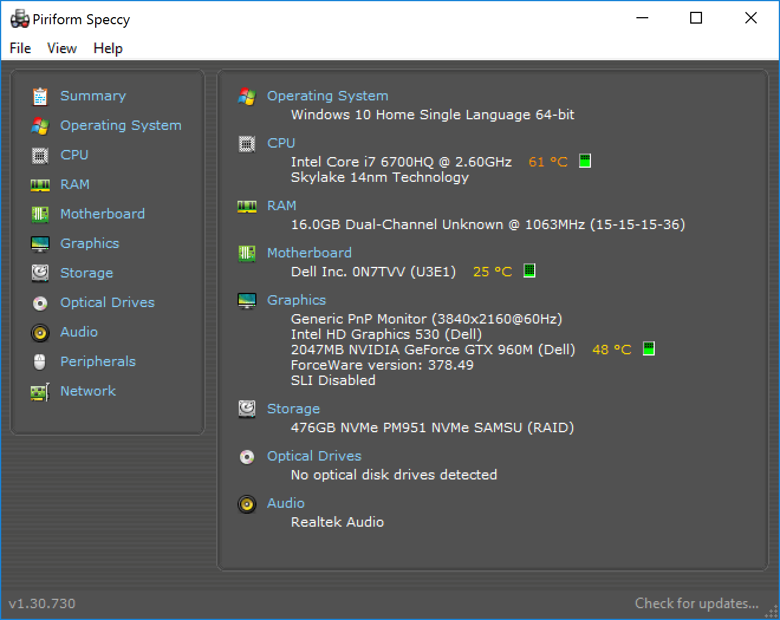
Task: Click the ForceWare version 378.49 text
Action: (382, 365)
